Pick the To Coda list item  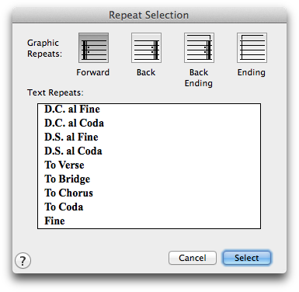point(149,207)
